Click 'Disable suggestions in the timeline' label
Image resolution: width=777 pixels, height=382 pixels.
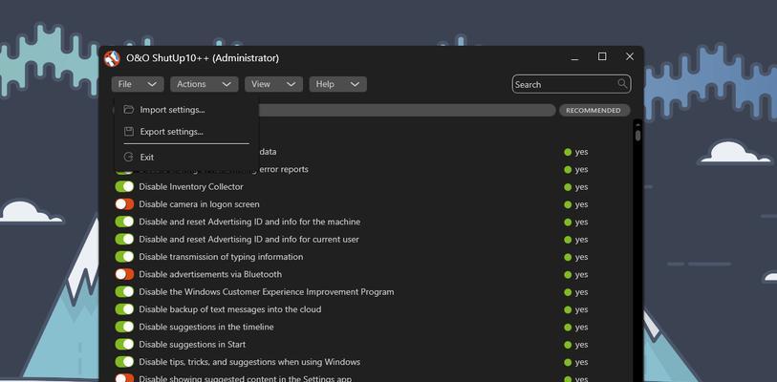[206, 327]
